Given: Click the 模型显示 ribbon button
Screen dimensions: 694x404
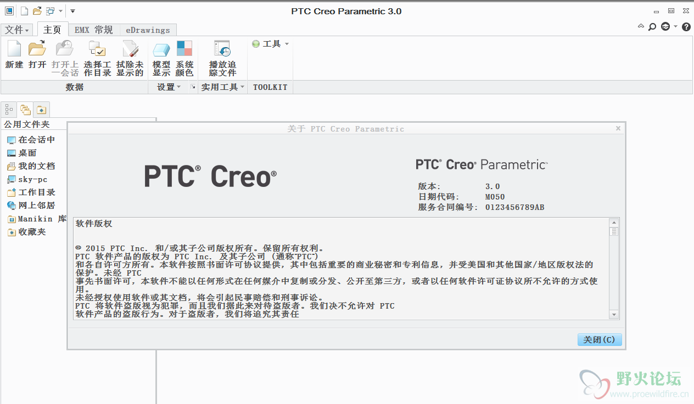Looking at the screenshot, I should pos(161,58).
